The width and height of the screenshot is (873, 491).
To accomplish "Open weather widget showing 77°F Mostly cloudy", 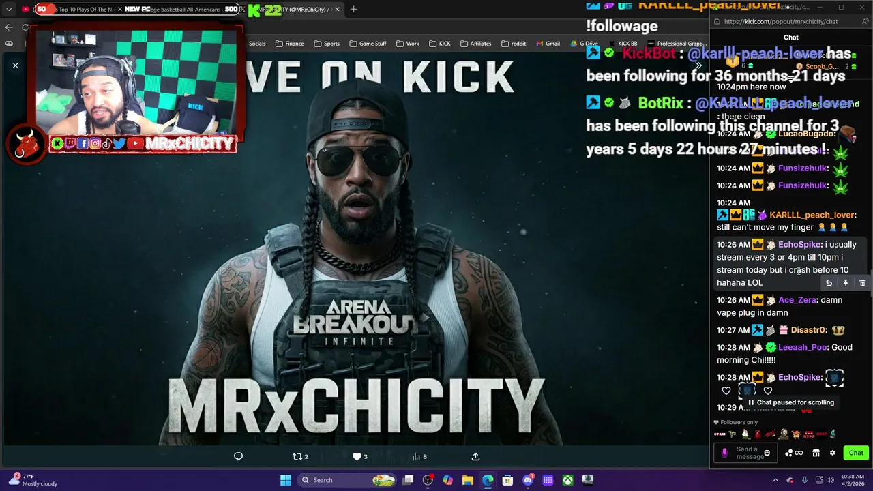I will 34,480.
